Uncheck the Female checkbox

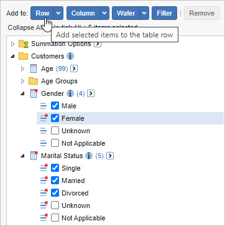[x=55, y=118]
